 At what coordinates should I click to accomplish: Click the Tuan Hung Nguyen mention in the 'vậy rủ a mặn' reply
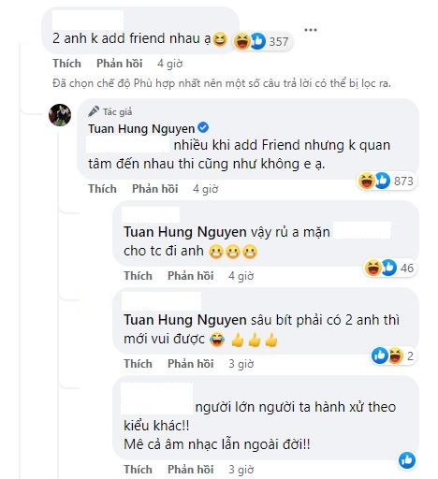pos(185,232)
